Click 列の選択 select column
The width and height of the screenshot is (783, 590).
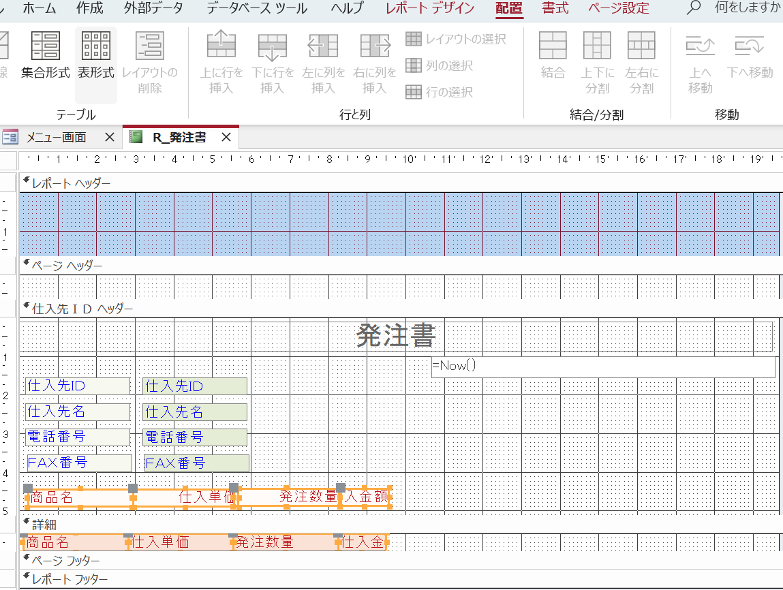tap(440, 65)
